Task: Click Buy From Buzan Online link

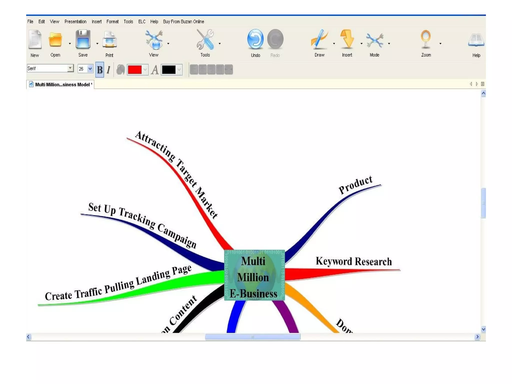Action: click(183, 22)
